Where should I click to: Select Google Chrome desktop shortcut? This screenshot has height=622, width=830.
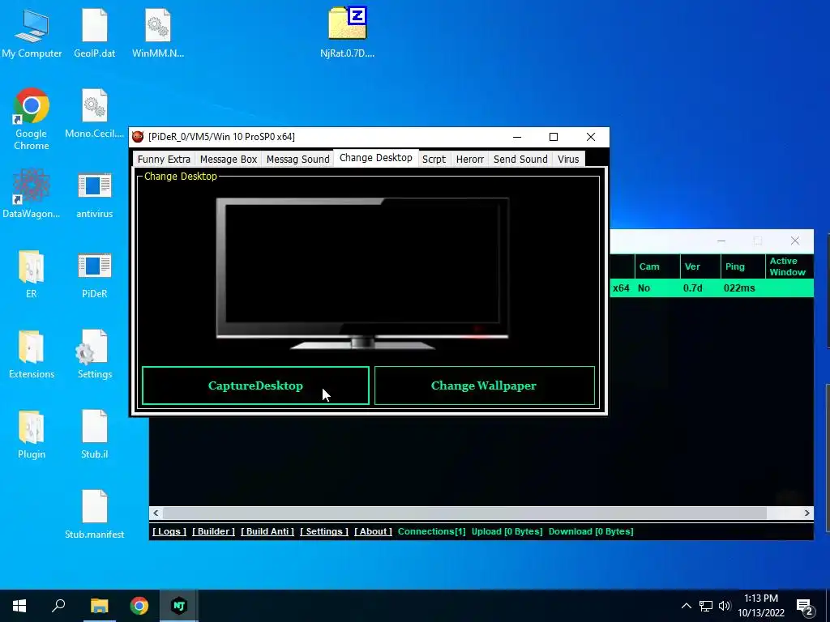coord(32,119)
